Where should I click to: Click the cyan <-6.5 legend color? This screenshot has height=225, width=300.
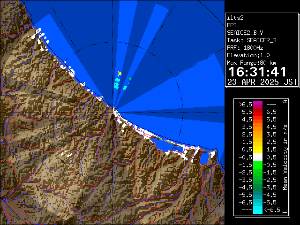click(x=258, y=210)
